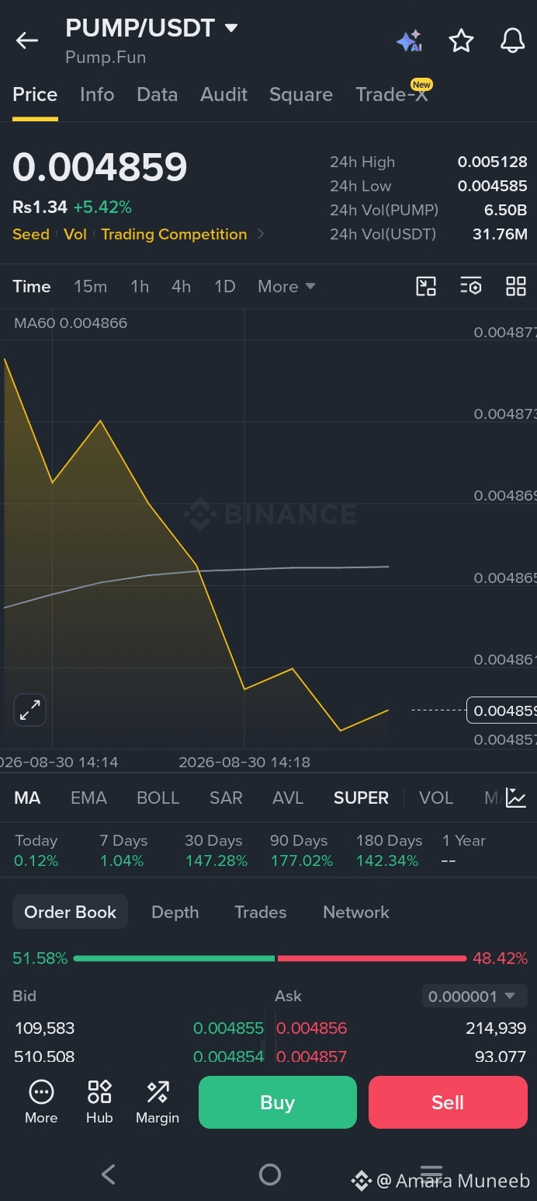537x1201 pixels.
Task: Tap the 90 Days 177.02% performance value
Action: click(x=301, y=861)
